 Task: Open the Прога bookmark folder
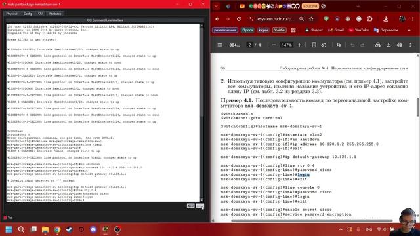(247, 30)
